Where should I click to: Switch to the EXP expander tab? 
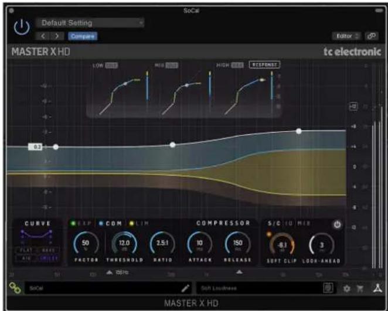point(82,224)
